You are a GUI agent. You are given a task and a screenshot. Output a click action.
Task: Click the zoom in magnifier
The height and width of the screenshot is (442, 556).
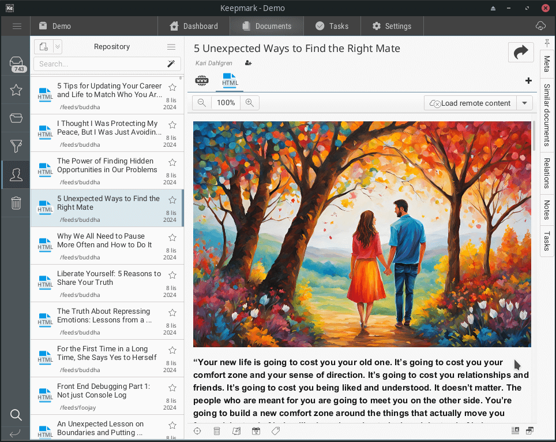coord(250,103)
